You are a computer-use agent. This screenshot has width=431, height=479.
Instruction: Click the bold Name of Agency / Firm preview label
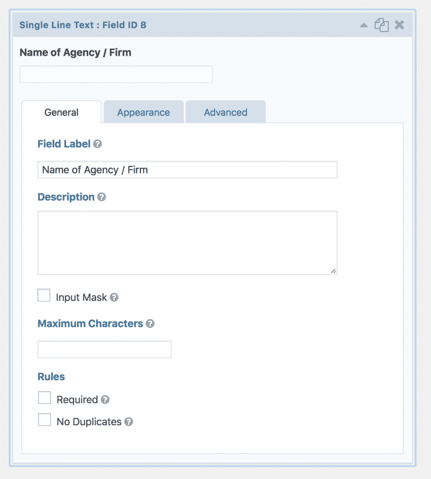coord(75,52)
